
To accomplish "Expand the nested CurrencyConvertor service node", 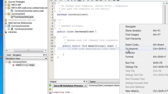I will coord(9,29).
